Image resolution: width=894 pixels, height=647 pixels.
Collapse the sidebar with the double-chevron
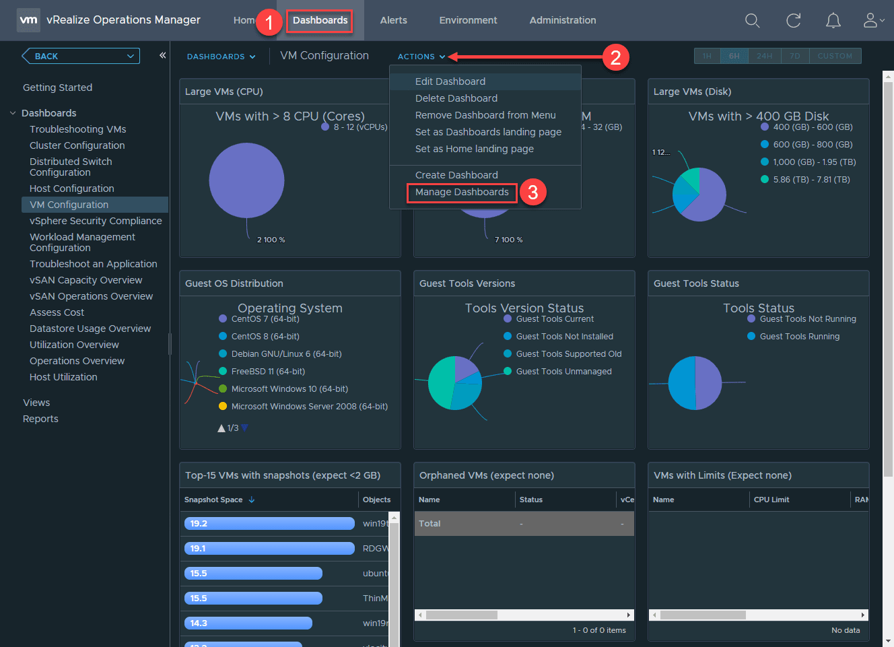pyautogui.click(x=162, y=57)
